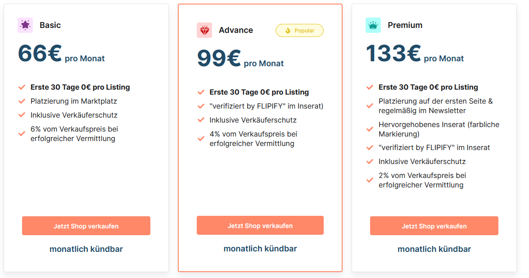Click Jetzt Shop verkaufen under Basic plan
This screenshot has height=278, width=529.
coord(86,226)
